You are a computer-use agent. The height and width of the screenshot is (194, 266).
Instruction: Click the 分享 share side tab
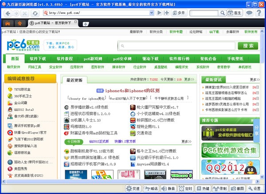click(x=257, y=131)
